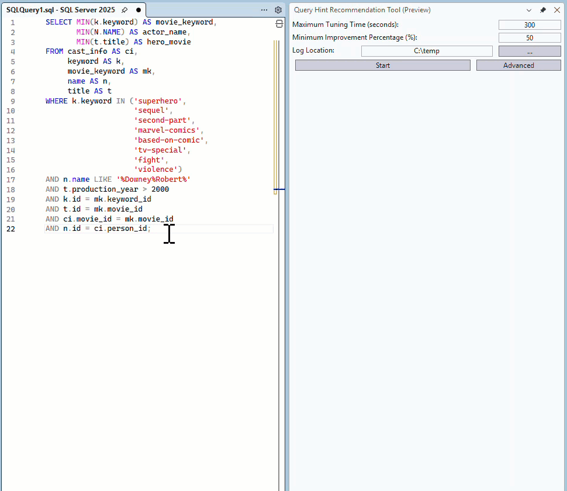This screenshot has height=491, width=567.
Task: Open editor settings gear icon
Action: pos(278,10)
